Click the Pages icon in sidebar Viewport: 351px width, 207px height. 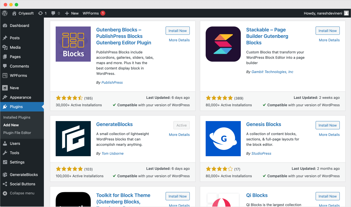[x=5, y=57]
